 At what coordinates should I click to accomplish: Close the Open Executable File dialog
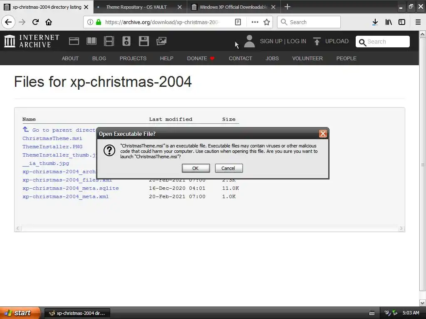[323, 133]
